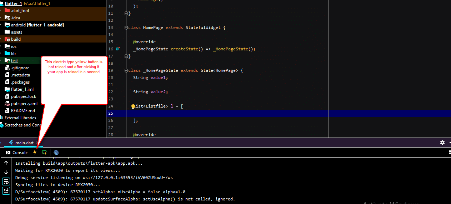451x204 pixels.
Task: Expand the test folder arrow
Action: coord(1,61)
